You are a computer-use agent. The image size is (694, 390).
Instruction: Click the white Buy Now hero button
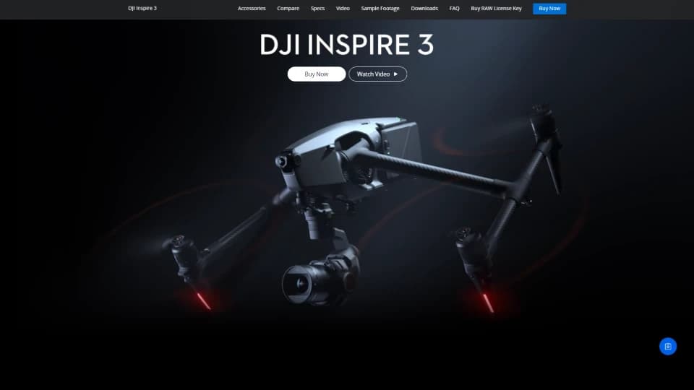pyautogui.click(x=317, y=74)
